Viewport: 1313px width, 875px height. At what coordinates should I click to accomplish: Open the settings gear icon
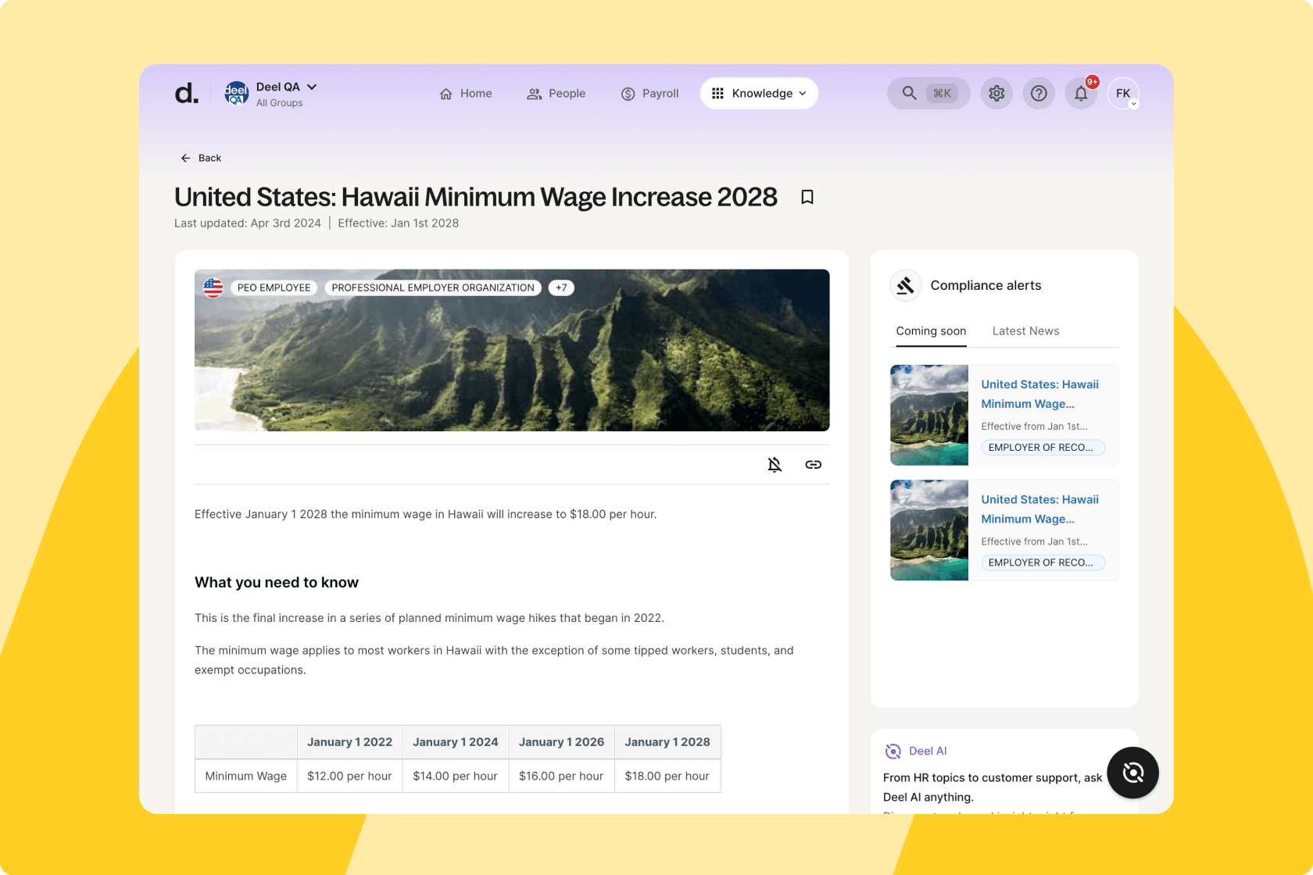[x=996, y=94]
